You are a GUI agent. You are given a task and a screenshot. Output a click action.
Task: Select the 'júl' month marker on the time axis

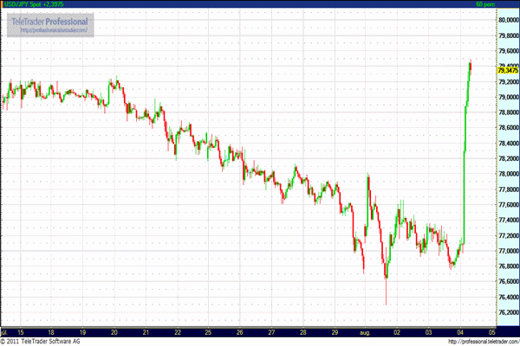(x=4, y=331)
